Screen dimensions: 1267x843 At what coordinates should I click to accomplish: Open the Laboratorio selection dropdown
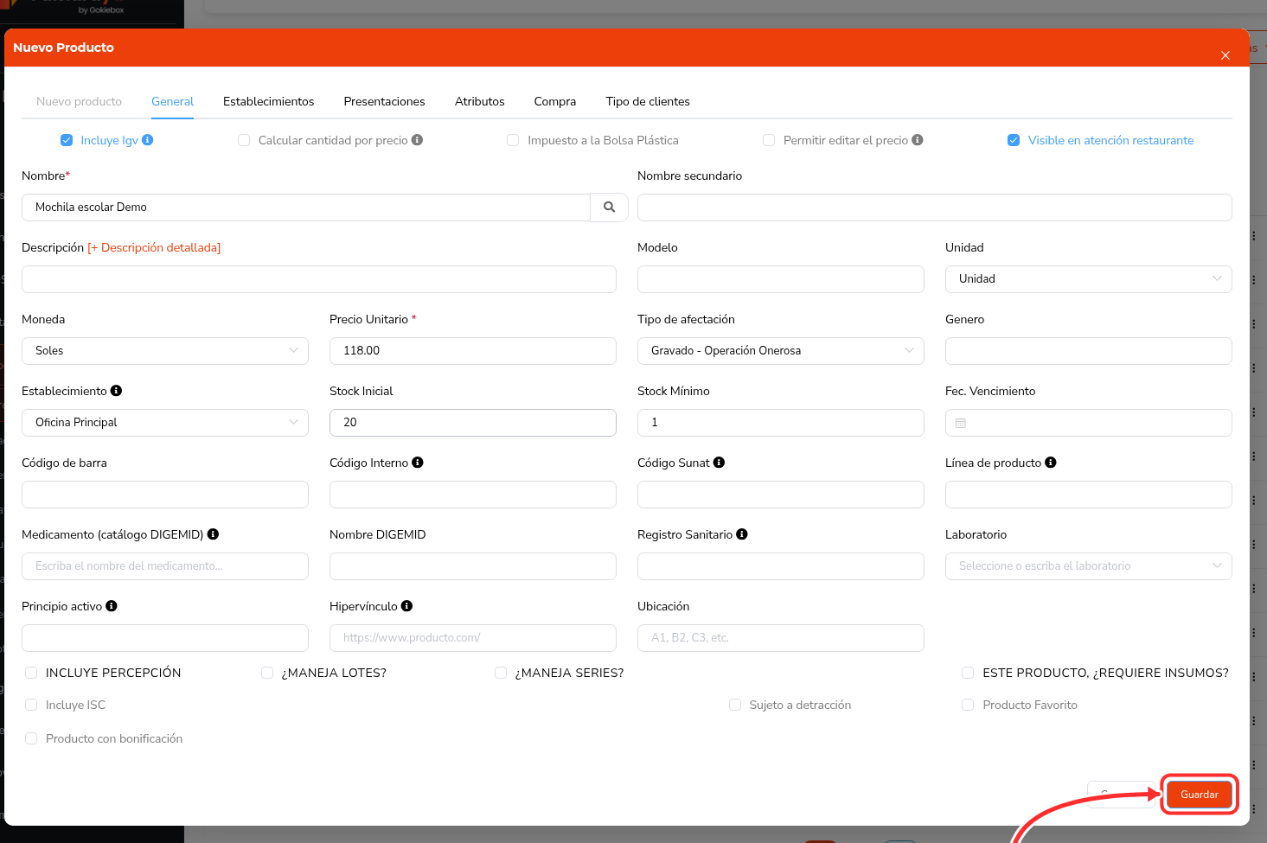(1089, 566)
